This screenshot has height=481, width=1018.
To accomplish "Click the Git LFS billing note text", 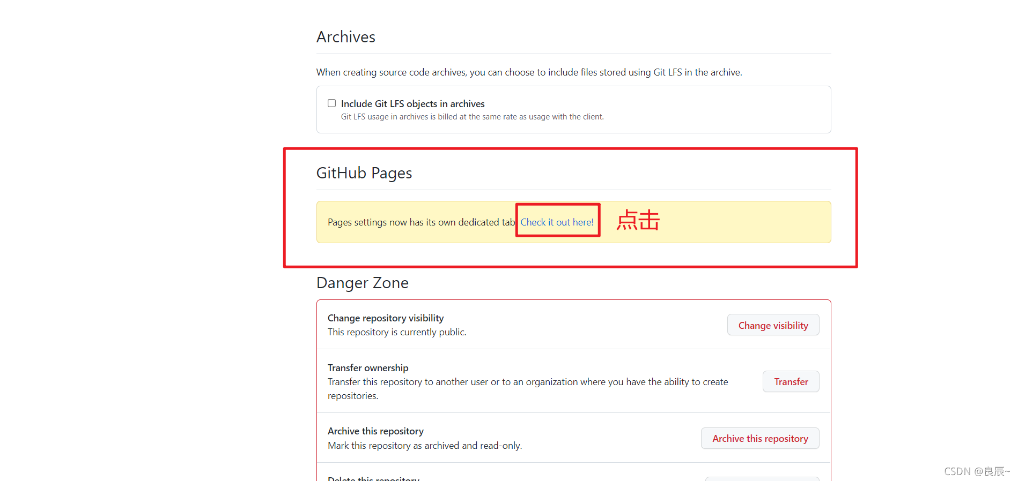I will [473, 117].
